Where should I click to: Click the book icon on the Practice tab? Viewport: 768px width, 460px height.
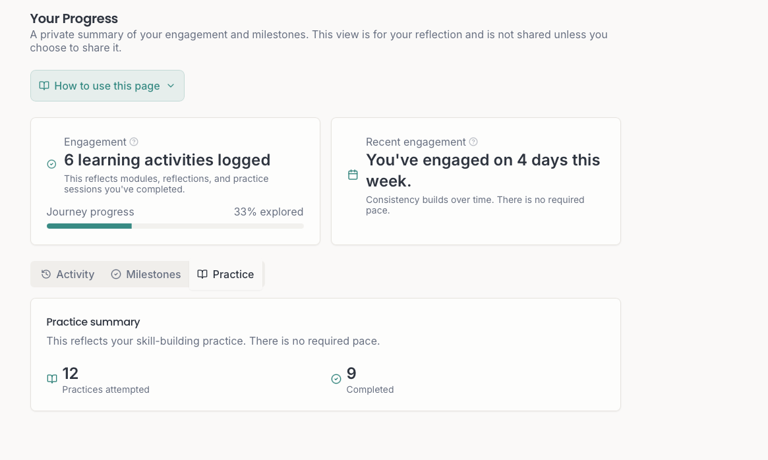coord(202,274)
